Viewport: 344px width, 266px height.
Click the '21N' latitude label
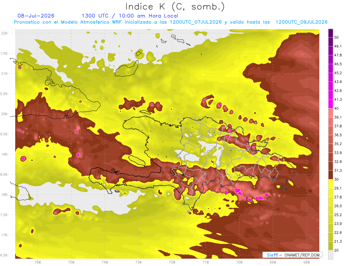click(x=5, y=73)
